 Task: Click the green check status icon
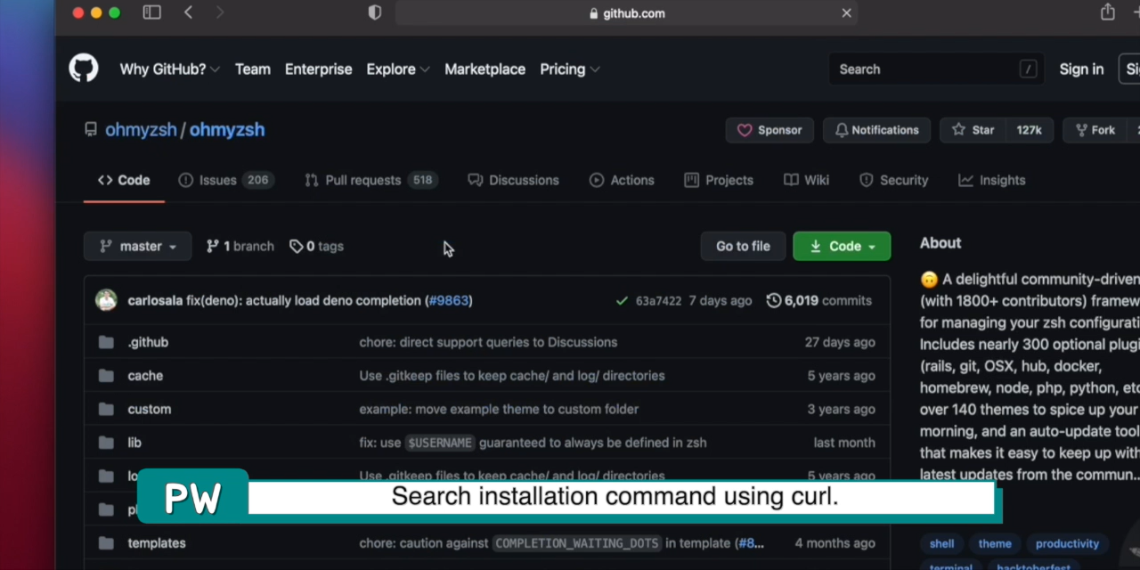click(622, 301)
